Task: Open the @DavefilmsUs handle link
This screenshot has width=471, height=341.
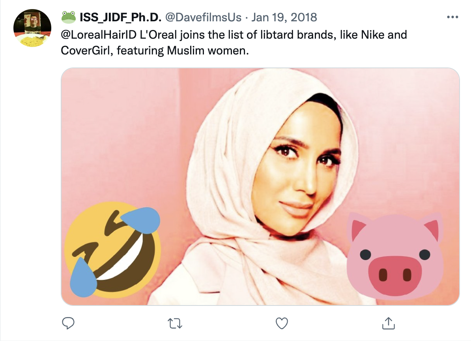Action: pyautogui.click(x=204, y=17)
